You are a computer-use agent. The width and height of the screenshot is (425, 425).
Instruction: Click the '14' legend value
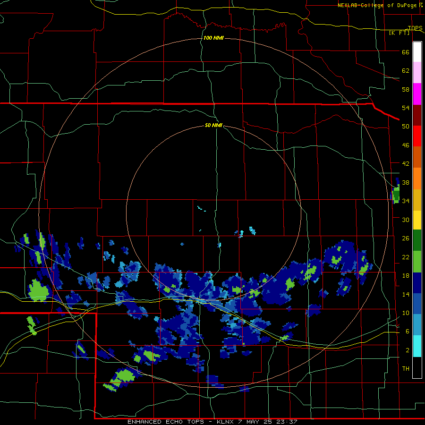[x=406, y=294]
